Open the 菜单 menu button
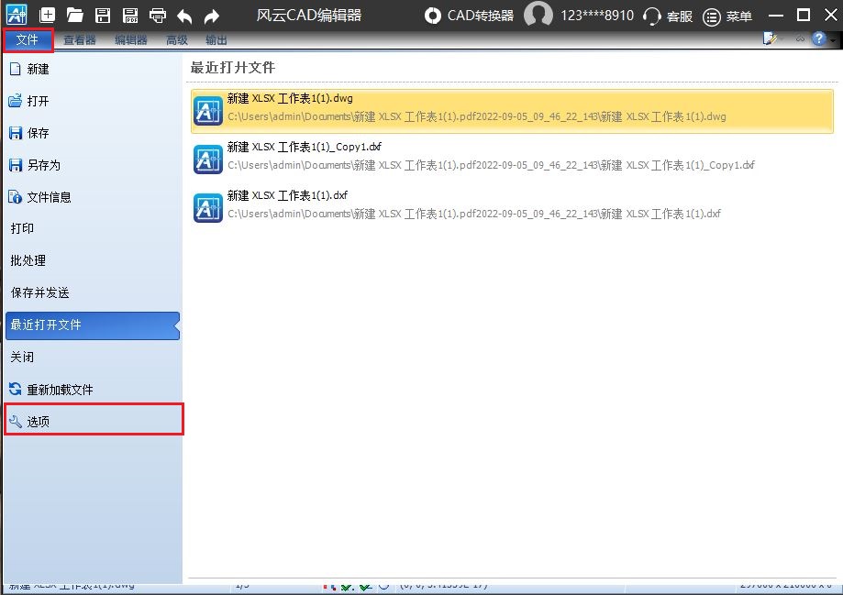Image resolution: width=843 pixels, height=595 pixels. click(728, 16)
